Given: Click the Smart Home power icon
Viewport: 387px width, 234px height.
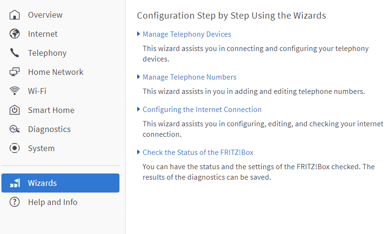Looking at the screenshot, I should click(x=15, y=110).
